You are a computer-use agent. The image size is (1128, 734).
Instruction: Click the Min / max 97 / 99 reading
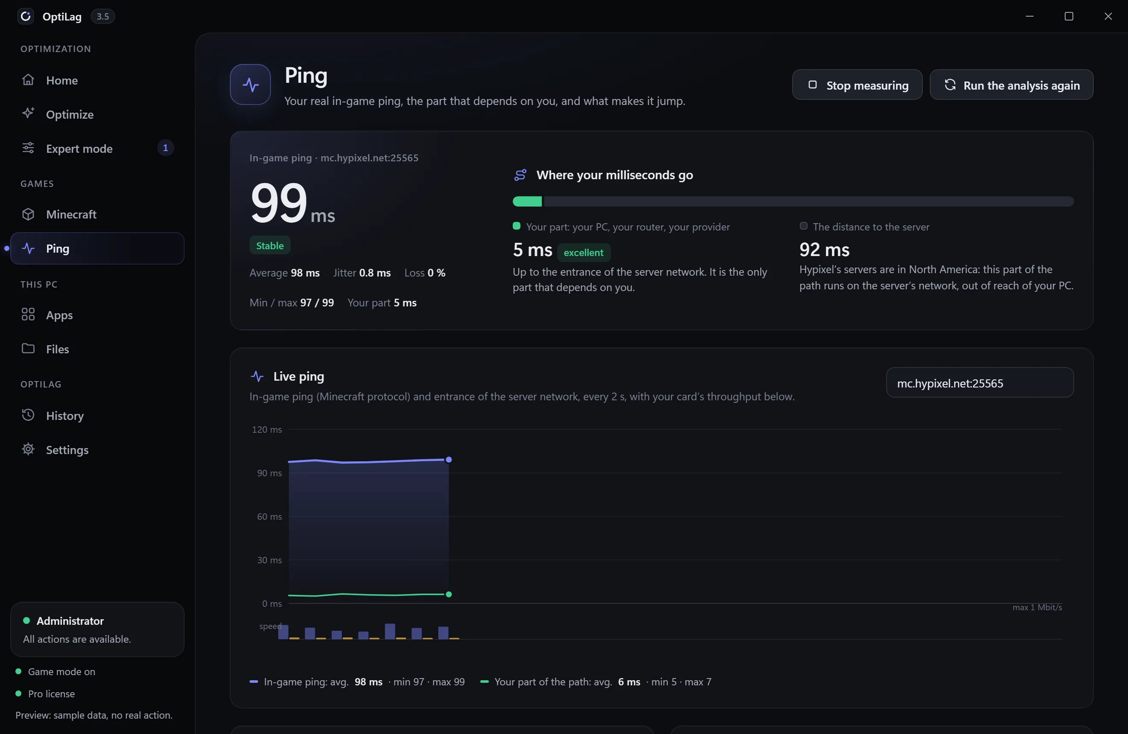[x=292, y=303]
